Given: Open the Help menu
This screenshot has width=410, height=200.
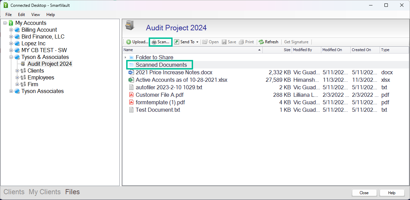Looking at the screenshot, I should (x=50, y=15).
